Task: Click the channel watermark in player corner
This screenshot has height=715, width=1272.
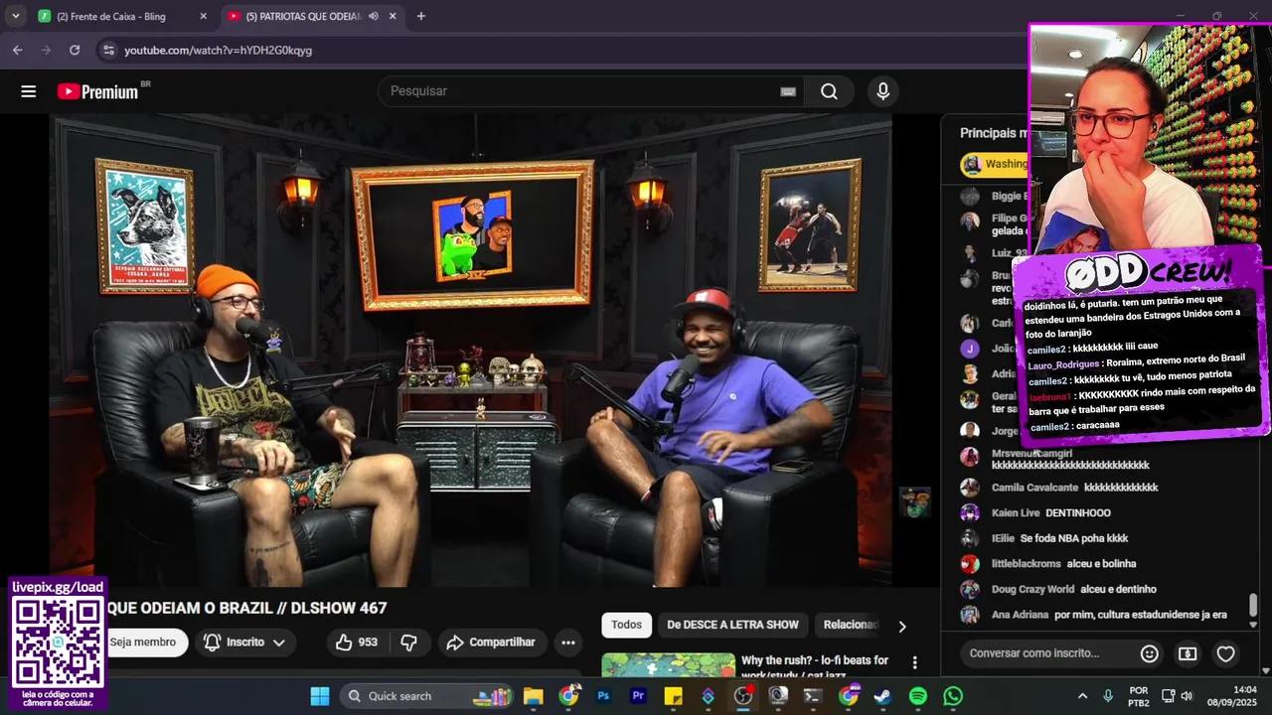Action: point(915,502)
